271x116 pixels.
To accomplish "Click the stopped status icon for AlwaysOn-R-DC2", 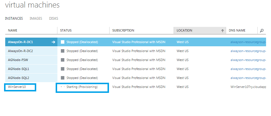I will (62, 51).
